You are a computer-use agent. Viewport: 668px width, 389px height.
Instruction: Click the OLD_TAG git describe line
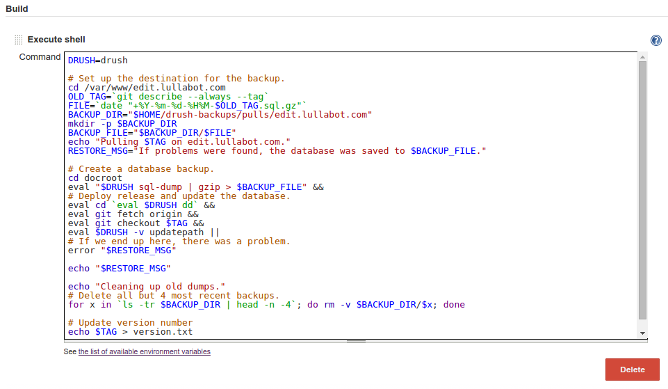coord(168,97)
